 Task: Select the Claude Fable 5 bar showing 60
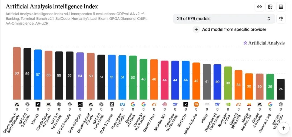pos(17,73)
